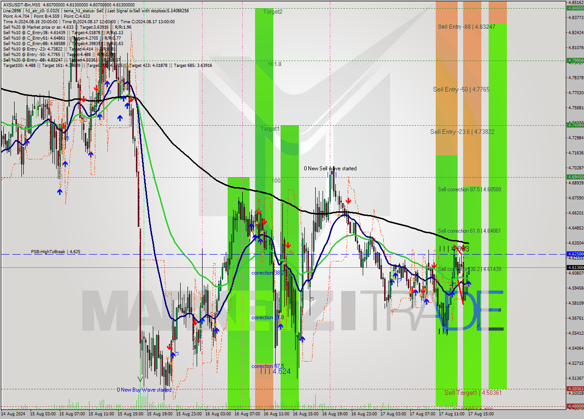
Task: Click the 'Sell Entry -23.6 | 4.73822' label
Action: pos(462,132)
